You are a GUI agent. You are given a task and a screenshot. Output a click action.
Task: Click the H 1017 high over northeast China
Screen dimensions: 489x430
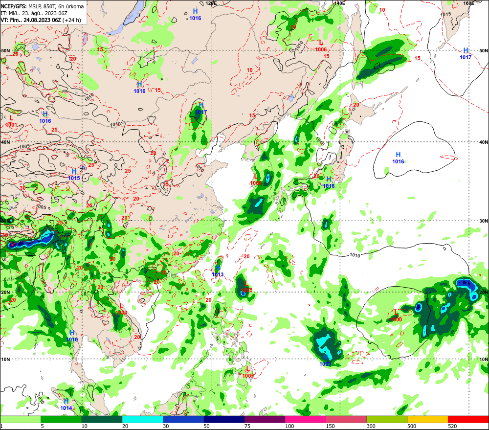coord(201,108)
